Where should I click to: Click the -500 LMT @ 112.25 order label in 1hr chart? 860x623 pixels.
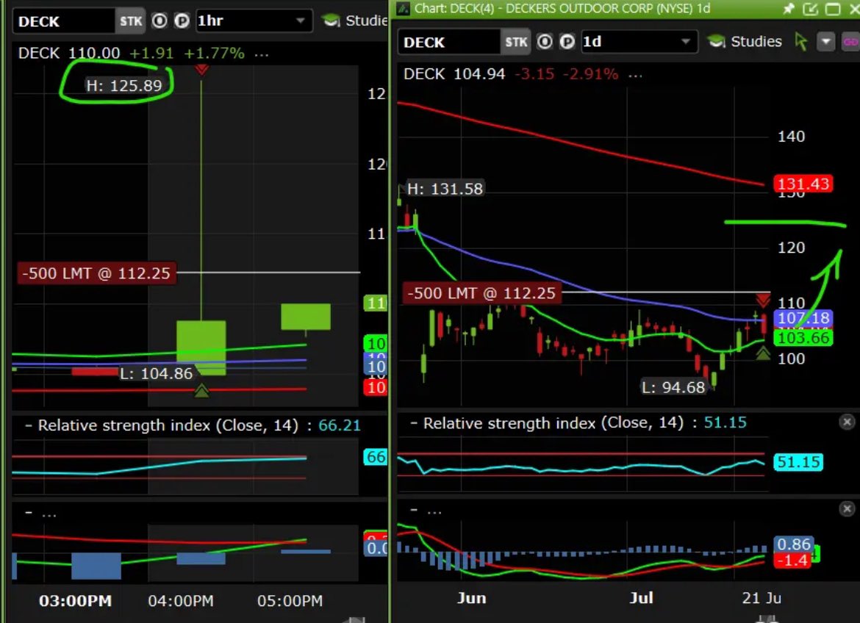click(96, 273)
